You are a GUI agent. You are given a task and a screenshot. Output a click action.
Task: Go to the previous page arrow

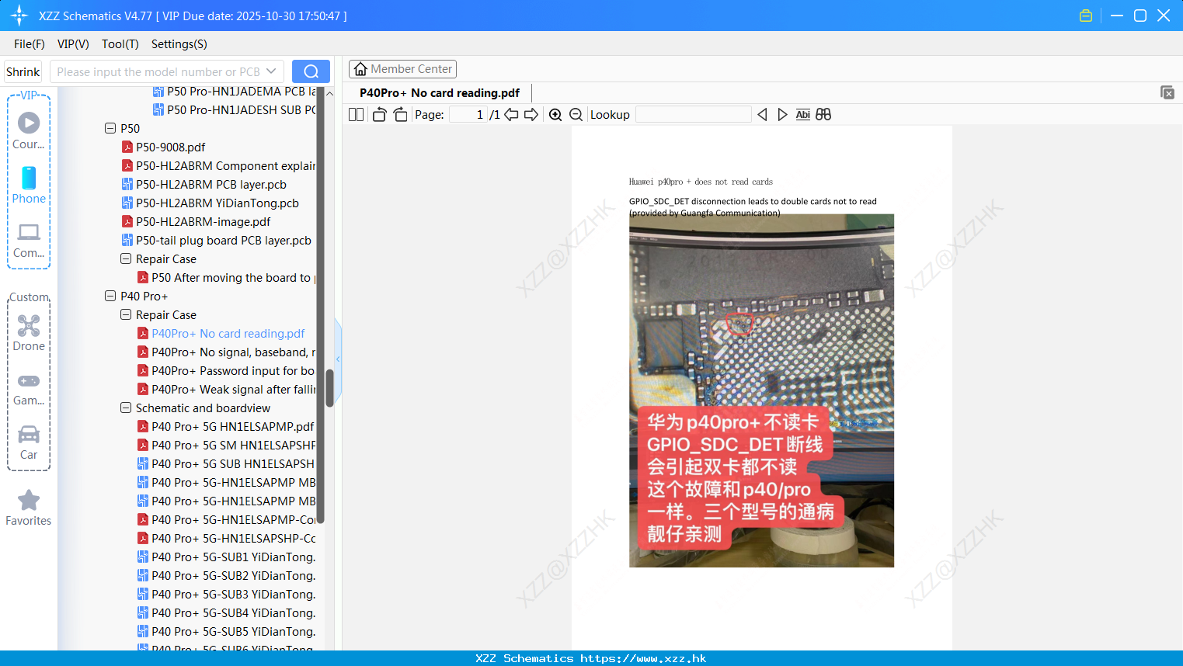point(511,115)
